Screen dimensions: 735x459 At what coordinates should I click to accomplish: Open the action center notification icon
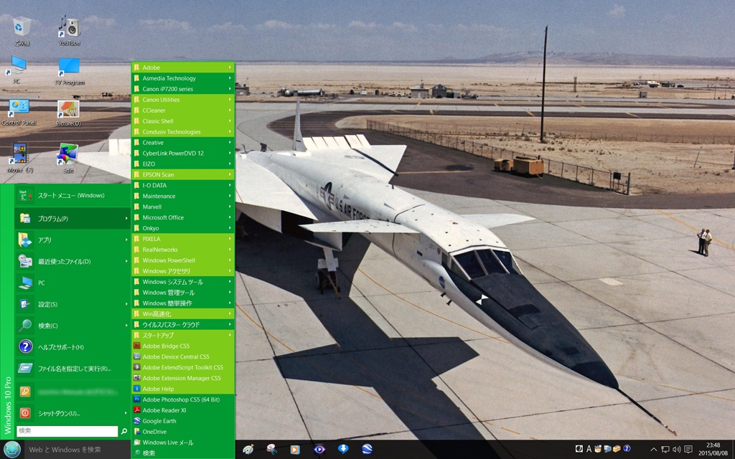tap(688, 450)
